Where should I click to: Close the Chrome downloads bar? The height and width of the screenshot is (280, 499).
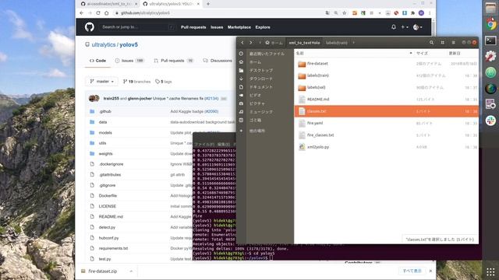[430, 271]
